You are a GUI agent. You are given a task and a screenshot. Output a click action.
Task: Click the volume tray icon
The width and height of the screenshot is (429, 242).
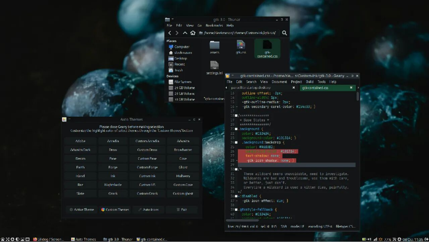(x=370, y=239)
